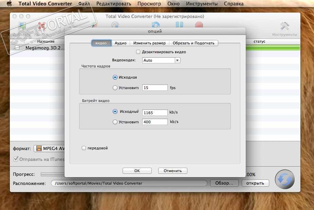Image resolution: width=314 pixels, height=210 pixels.
Task: Click the открыть button
Action: click(255, 183)
